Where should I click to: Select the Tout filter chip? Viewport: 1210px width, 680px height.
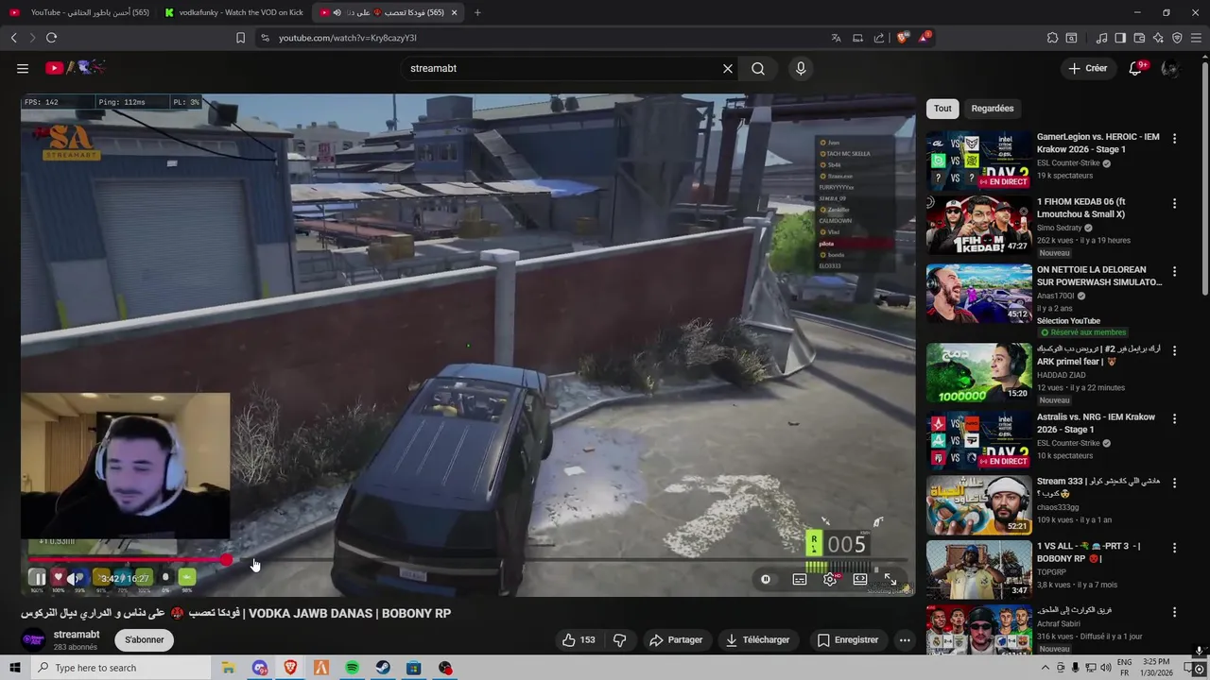pyautogui.click(x=942, y=109)
